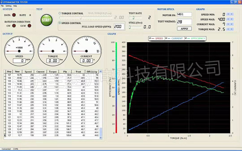Click the MOTOR SN input field
242x151 pixels.
184,14
